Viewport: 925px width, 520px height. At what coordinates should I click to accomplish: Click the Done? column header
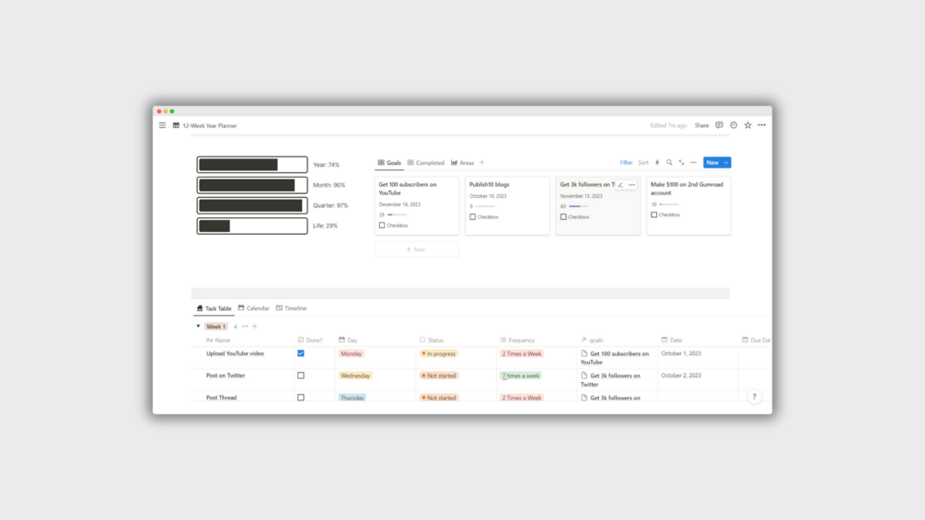[x=310, y=341]
